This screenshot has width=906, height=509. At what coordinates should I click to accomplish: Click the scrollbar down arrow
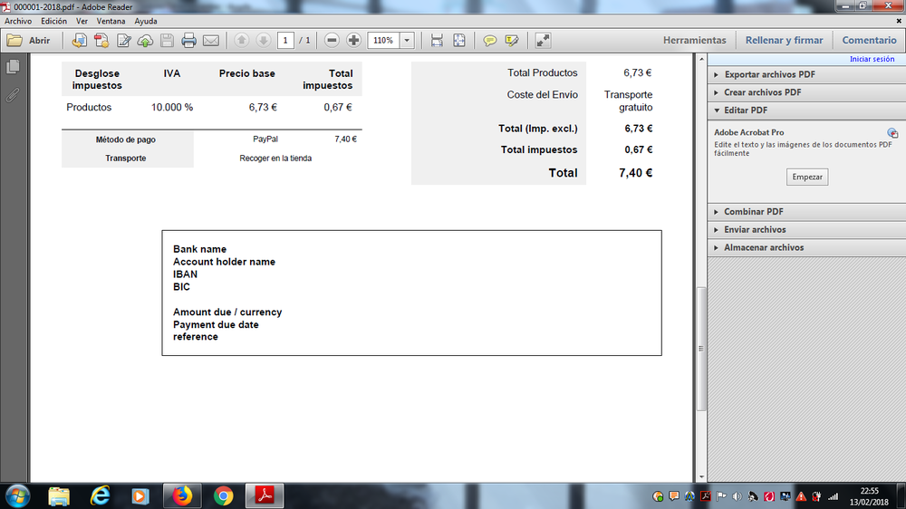[x=701, y=477]
